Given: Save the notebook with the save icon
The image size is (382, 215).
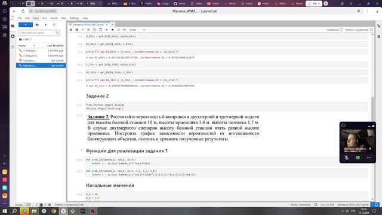Looking at the screenshot, I should [77, 30].
